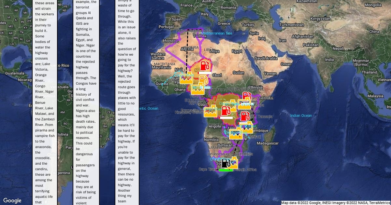Image resolution: width=391 pixels, height=205 pixels.
Task: Click the red gas pump near Somalia
Action: 246,97
